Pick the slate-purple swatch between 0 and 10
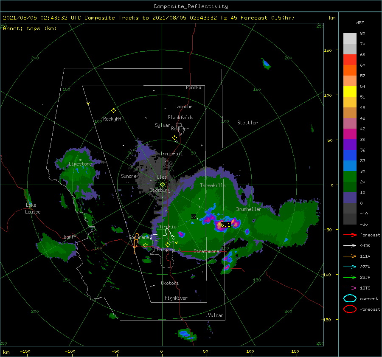 pyautogui.click(x=350, y=198)
